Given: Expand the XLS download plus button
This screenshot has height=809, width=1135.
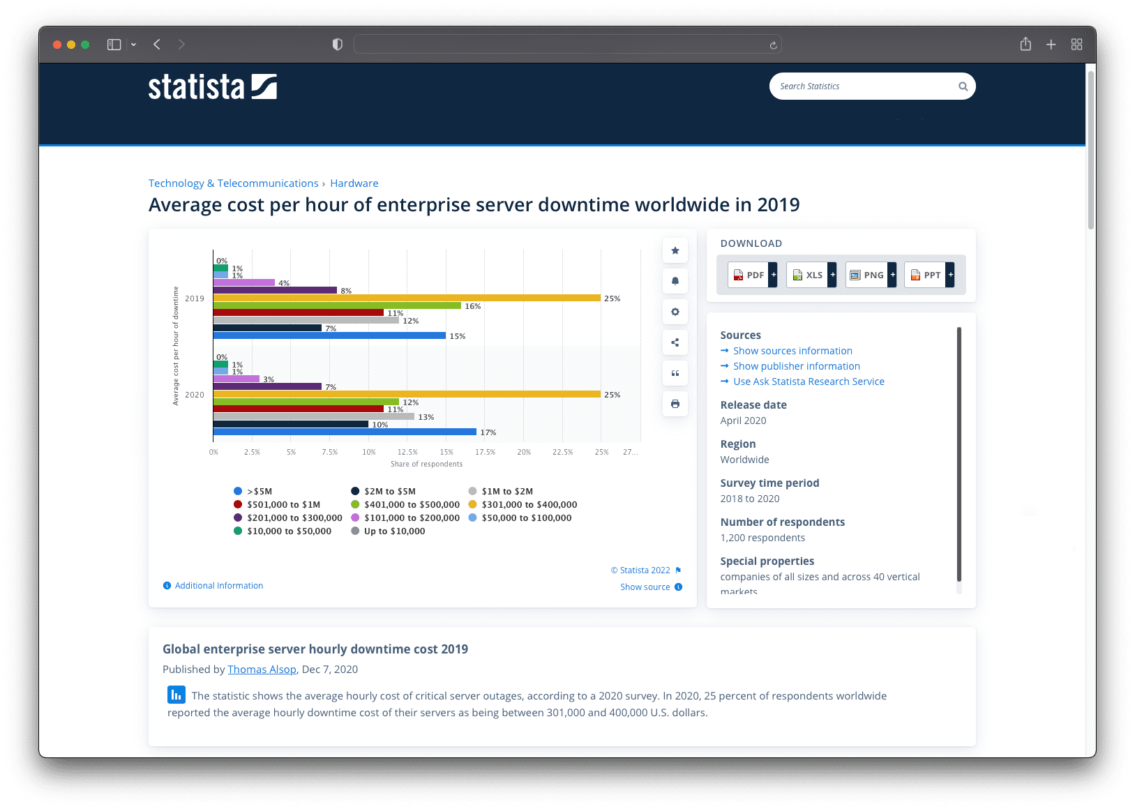Looking at the screenshot, I should tap(832, 275).
